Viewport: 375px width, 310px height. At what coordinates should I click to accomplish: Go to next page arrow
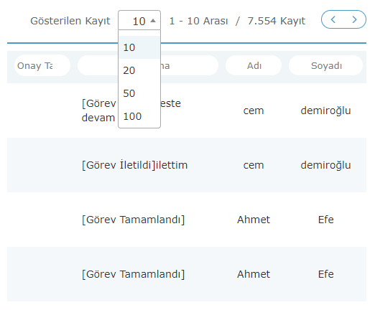click(x=354, y=19)
